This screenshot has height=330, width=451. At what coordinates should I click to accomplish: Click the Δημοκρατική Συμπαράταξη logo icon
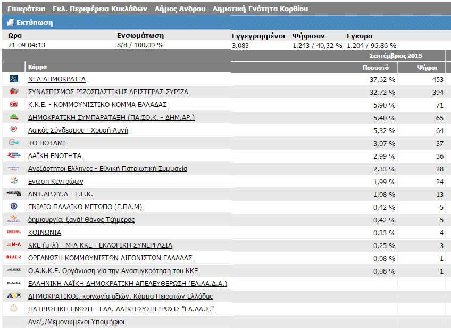coord(14,117)
